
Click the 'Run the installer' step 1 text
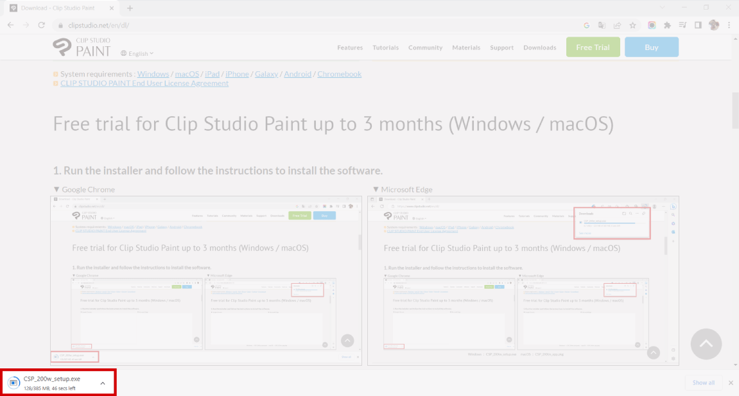(x=217, y=171)
